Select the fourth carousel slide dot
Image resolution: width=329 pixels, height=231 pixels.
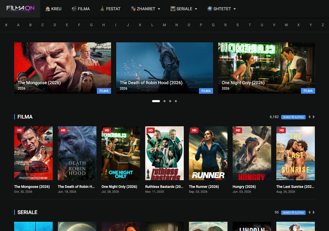[x=176, y=101]
